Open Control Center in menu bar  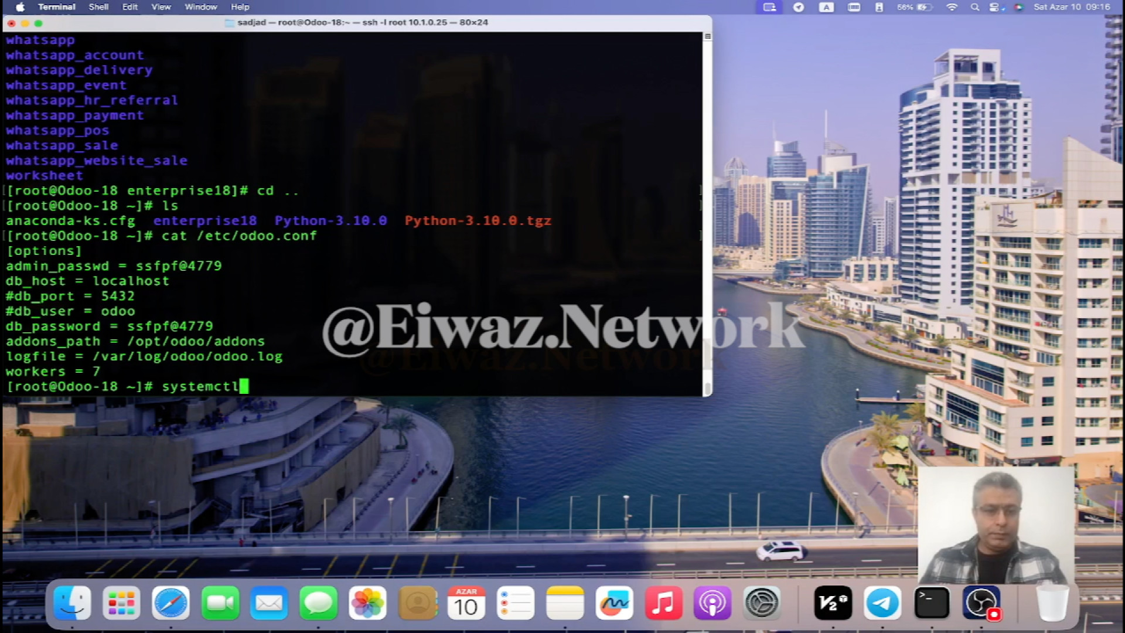coord(996,7)
